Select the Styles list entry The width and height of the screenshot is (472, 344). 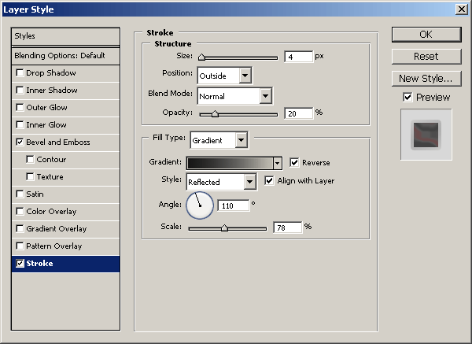click(66, 36)
